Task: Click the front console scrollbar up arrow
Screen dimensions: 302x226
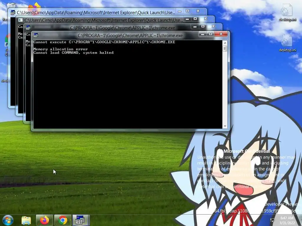Action: pos(225,42)
